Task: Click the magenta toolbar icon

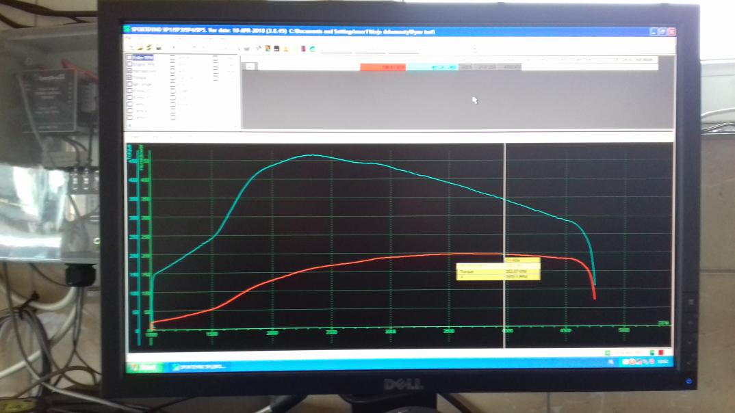Action: [x=303, y=49]
